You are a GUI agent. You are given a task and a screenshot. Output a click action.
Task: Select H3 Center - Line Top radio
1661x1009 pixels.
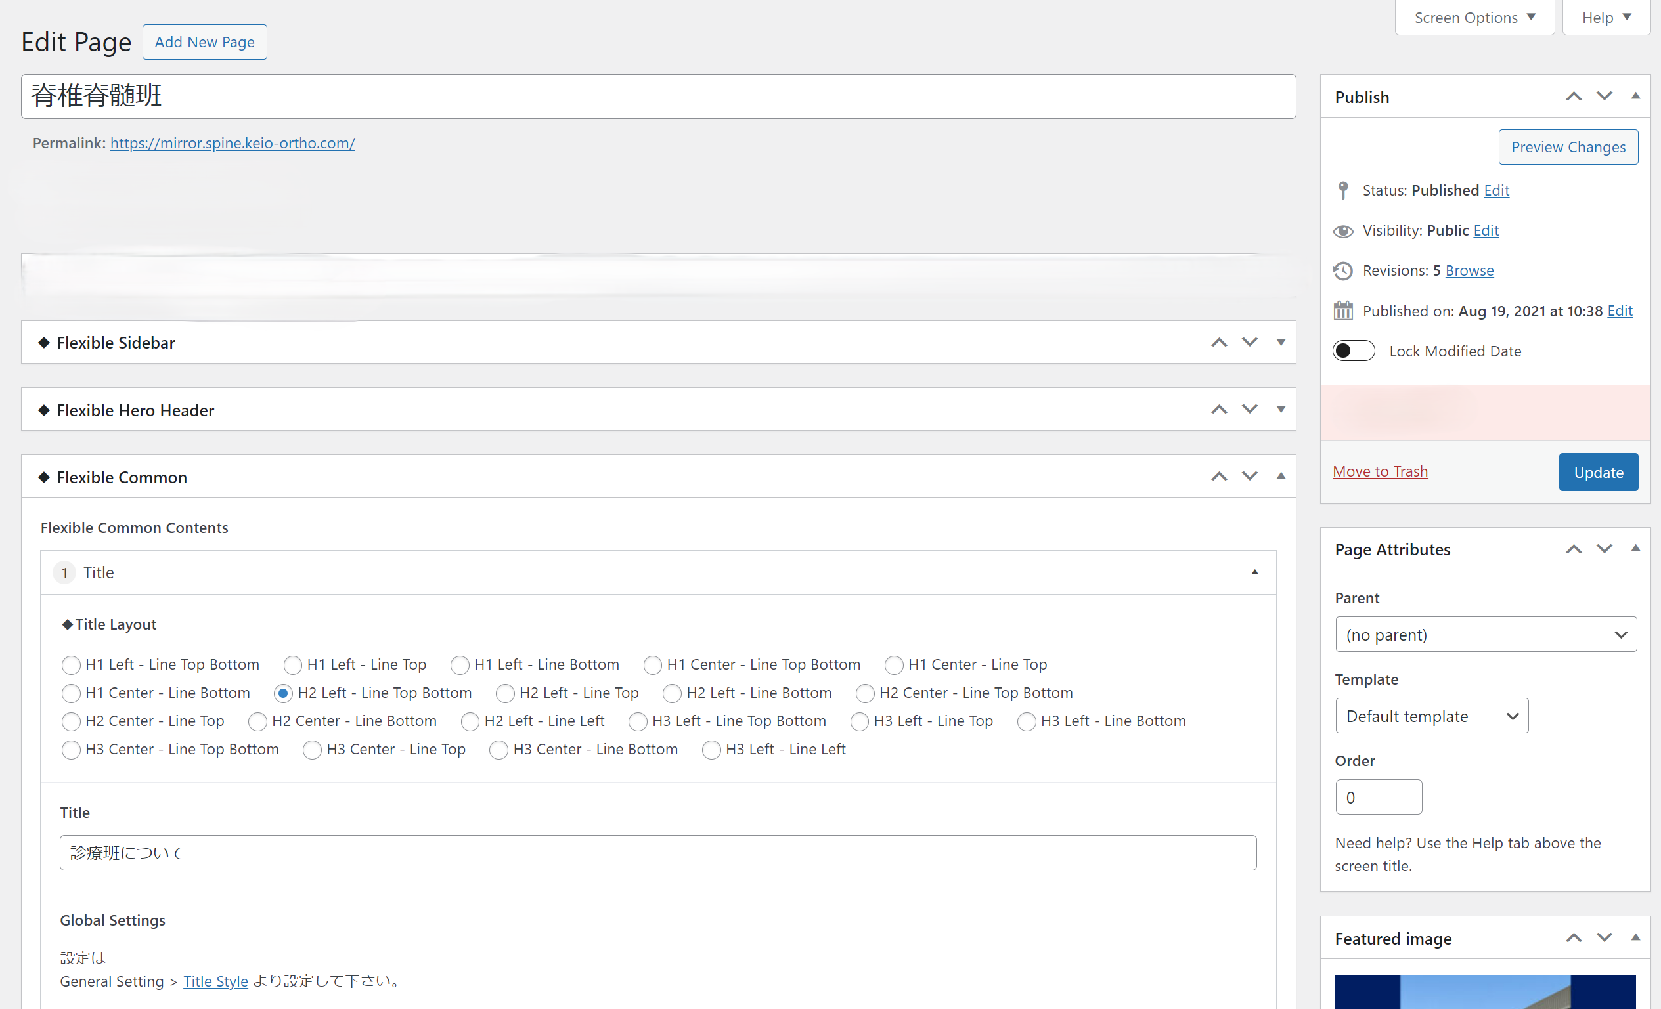click(x=312, y=750)
